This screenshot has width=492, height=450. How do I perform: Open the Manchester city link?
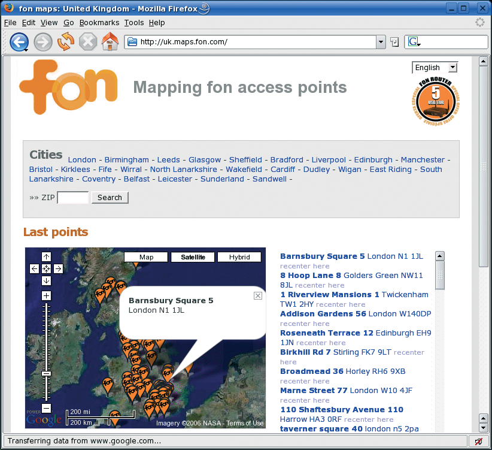point(423,160)
